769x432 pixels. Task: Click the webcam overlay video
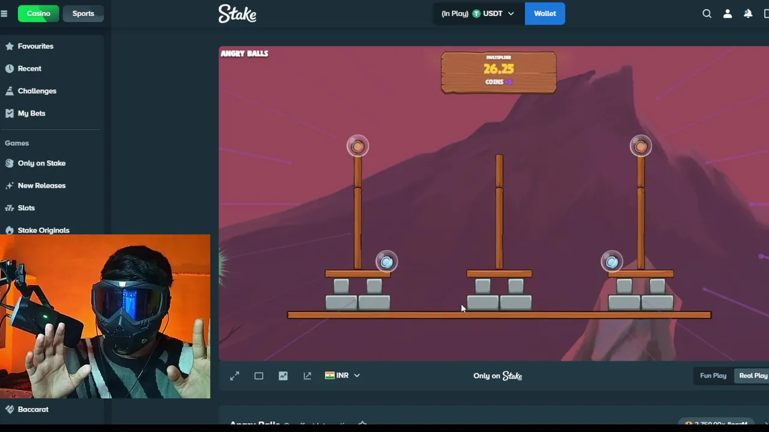pos(105,316)
